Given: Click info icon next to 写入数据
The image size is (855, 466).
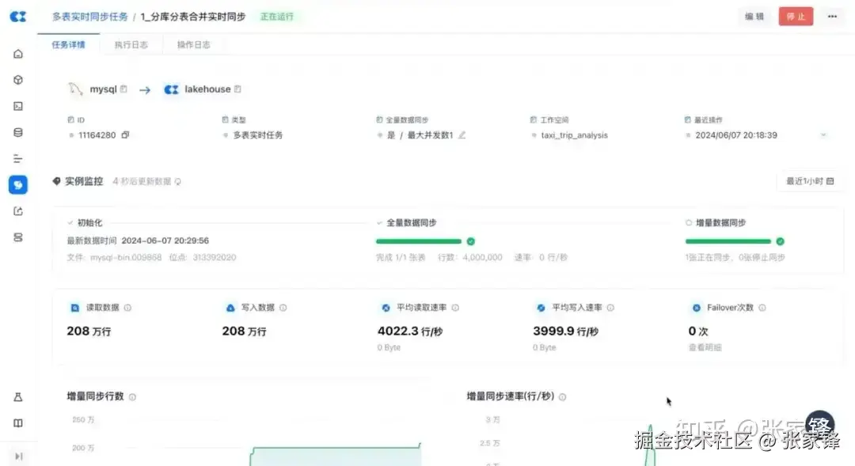Looking at the screenshot, I should (x=283, y=308).
